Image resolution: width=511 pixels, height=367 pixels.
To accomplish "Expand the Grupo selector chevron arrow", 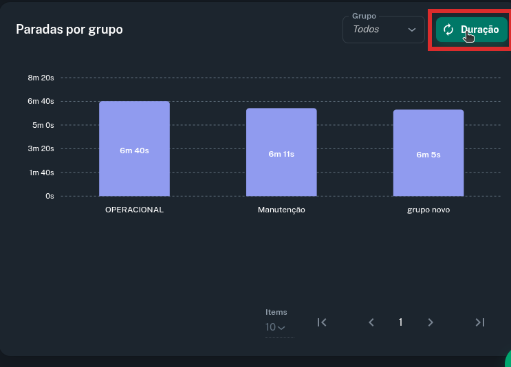I will [412, 30].
